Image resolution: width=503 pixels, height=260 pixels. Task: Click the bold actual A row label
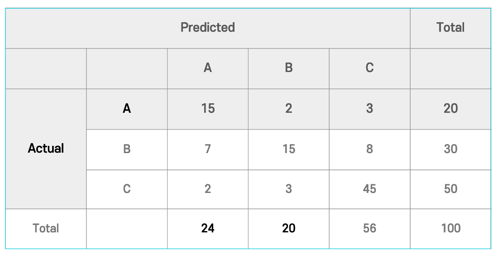[127, 109]
